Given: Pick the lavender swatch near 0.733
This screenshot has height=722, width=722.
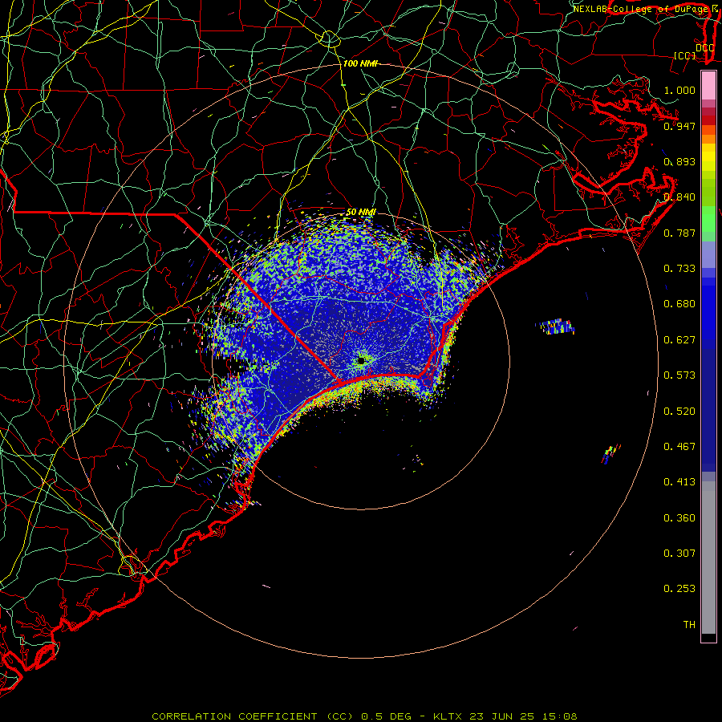Looking at the screenshot, I should (708, 255).
